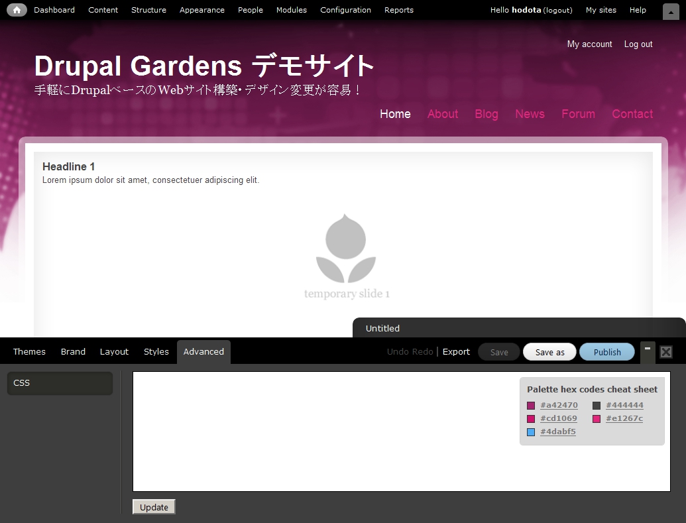Navigate to Home page
The height and width of the screenshot is (523, 686).
click(x=395, y=114)
